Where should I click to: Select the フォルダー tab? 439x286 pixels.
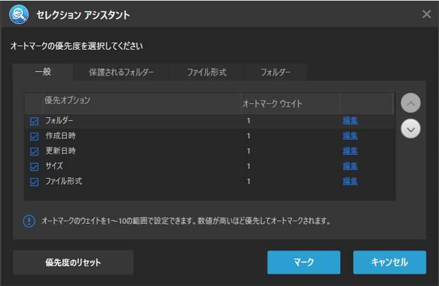(x=276, y=72)
